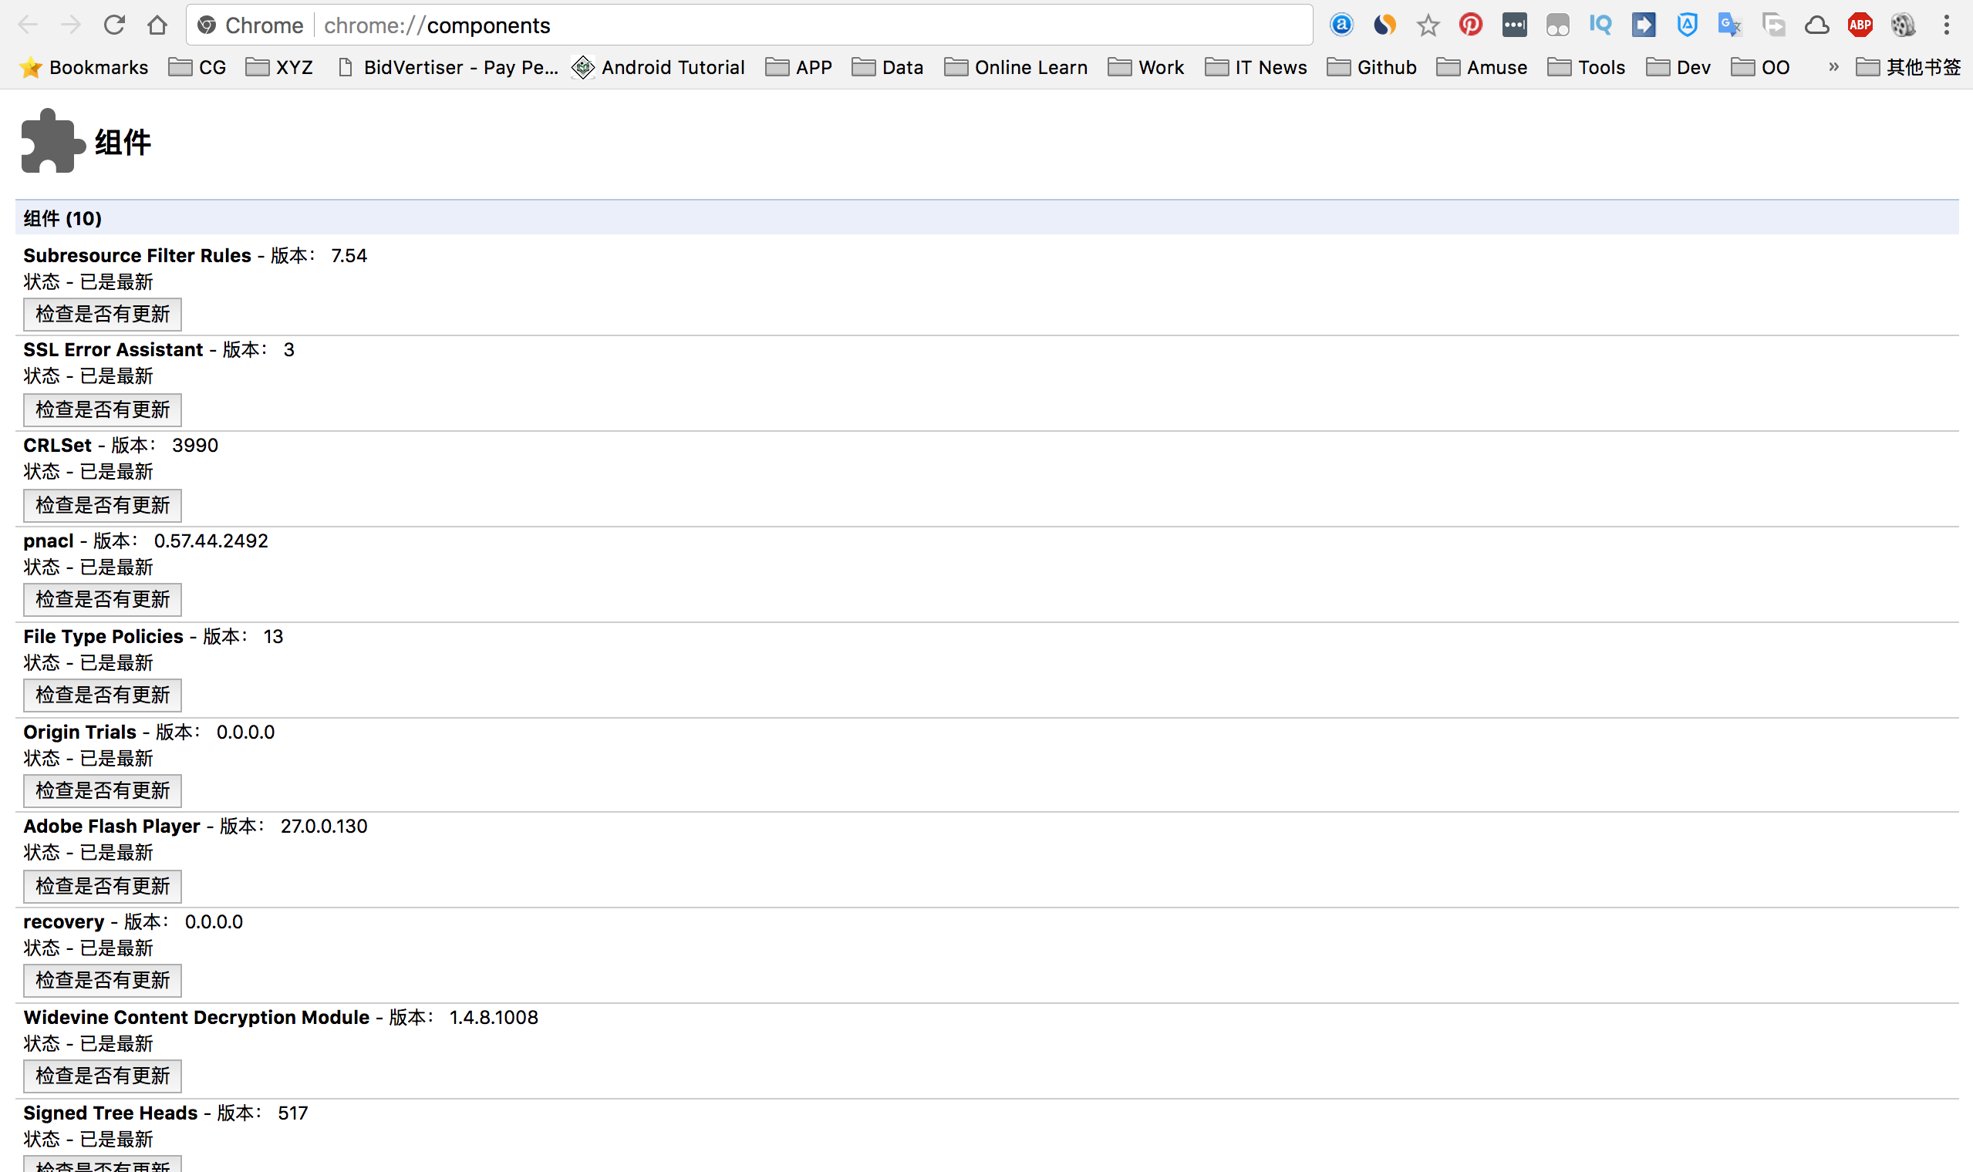Open the OO bookmark folder
The image size is (1973, 1172).
pos(1761,68)
